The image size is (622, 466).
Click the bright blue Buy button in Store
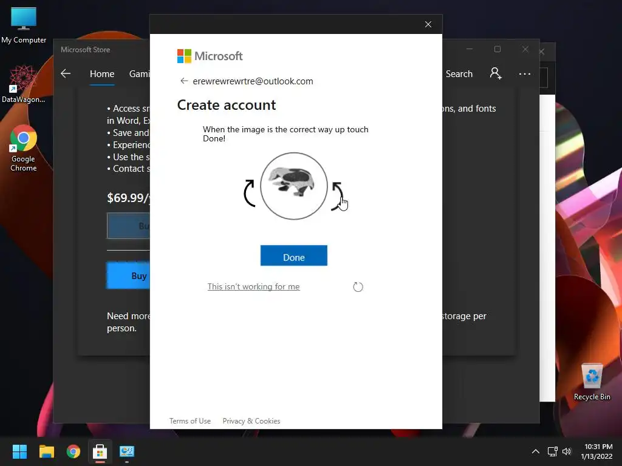coord(128,275)
